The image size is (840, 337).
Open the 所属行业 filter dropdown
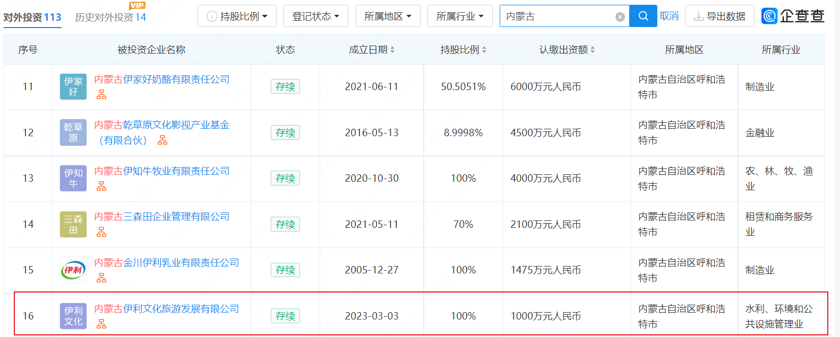point(460,16)
